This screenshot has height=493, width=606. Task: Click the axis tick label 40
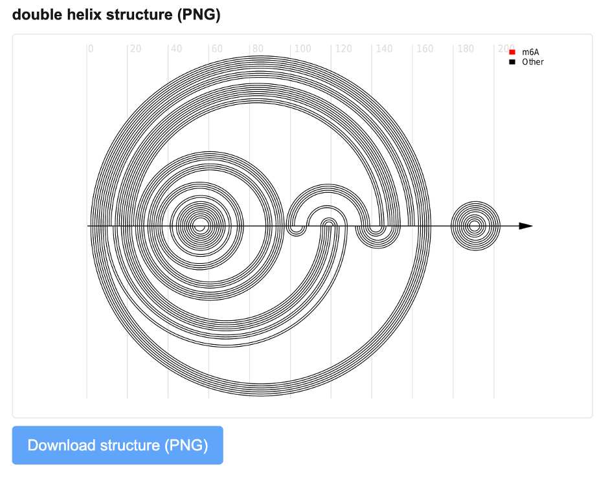coord(176,49)
